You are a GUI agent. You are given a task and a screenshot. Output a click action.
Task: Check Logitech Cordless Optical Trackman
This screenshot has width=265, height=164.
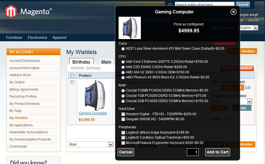(123, 138)
